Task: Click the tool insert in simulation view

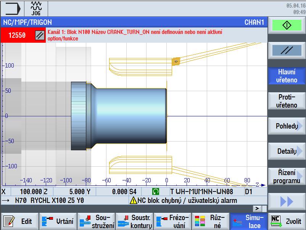Action: click(176, 61)
